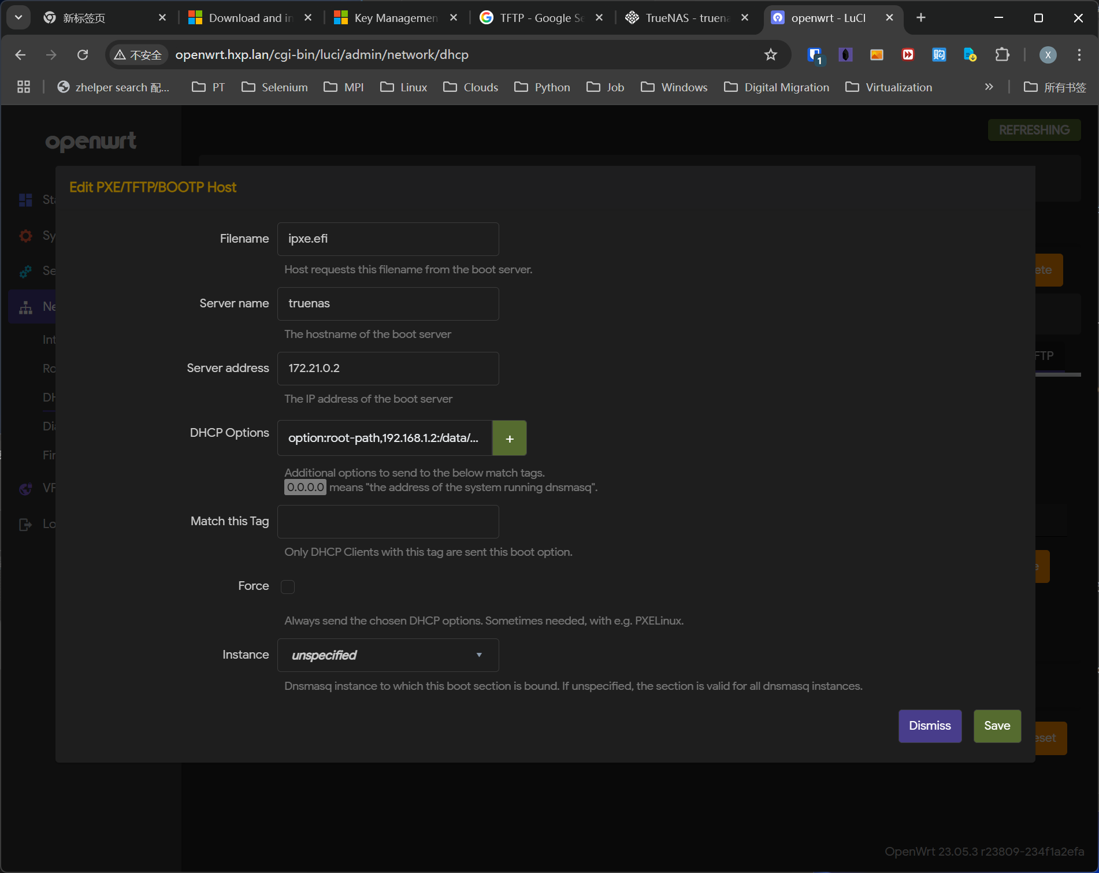Open Chrome's three-dot menu
The width and height of the screenshot is (1099, 873).
coord(1079,55)
